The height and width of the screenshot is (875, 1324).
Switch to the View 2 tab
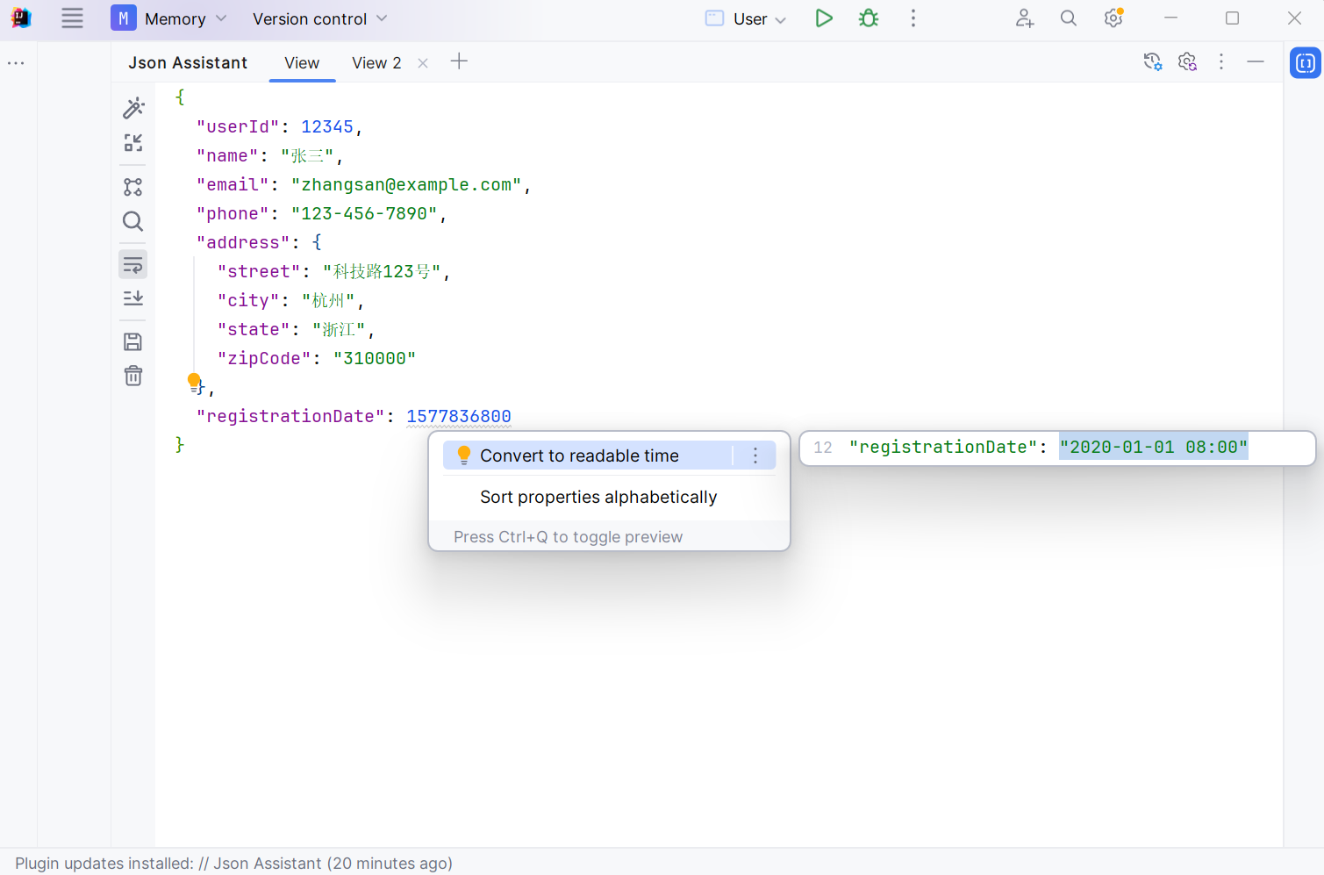tap(376, 63)
